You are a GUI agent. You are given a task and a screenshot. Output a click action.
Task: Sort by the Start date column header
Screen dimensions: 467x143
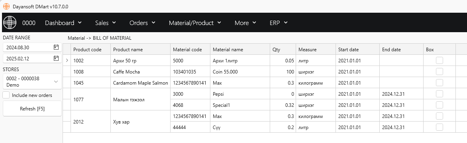(358, 50)
